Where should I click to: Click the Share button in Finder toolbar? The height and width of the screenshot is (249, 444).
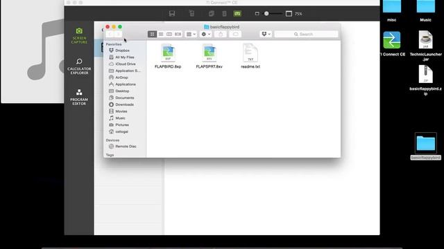tap(221, 34)
